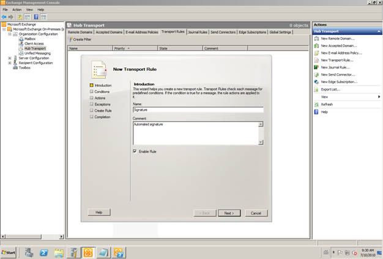The image size is (383, 259).
Task: Click the Cancel button in wizard
Action: [x=256, y=213]
